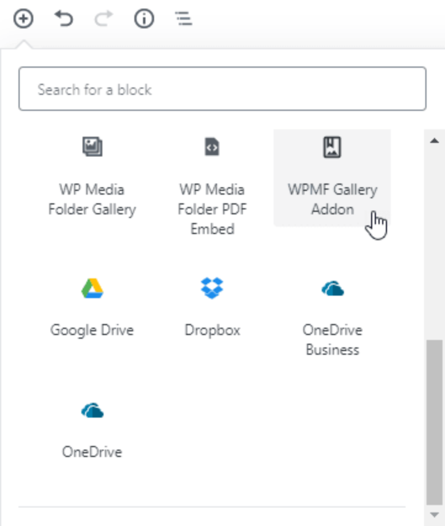
Task: Click the OneDrive cloud icon in last row
Action: click(x=92, y=410)
